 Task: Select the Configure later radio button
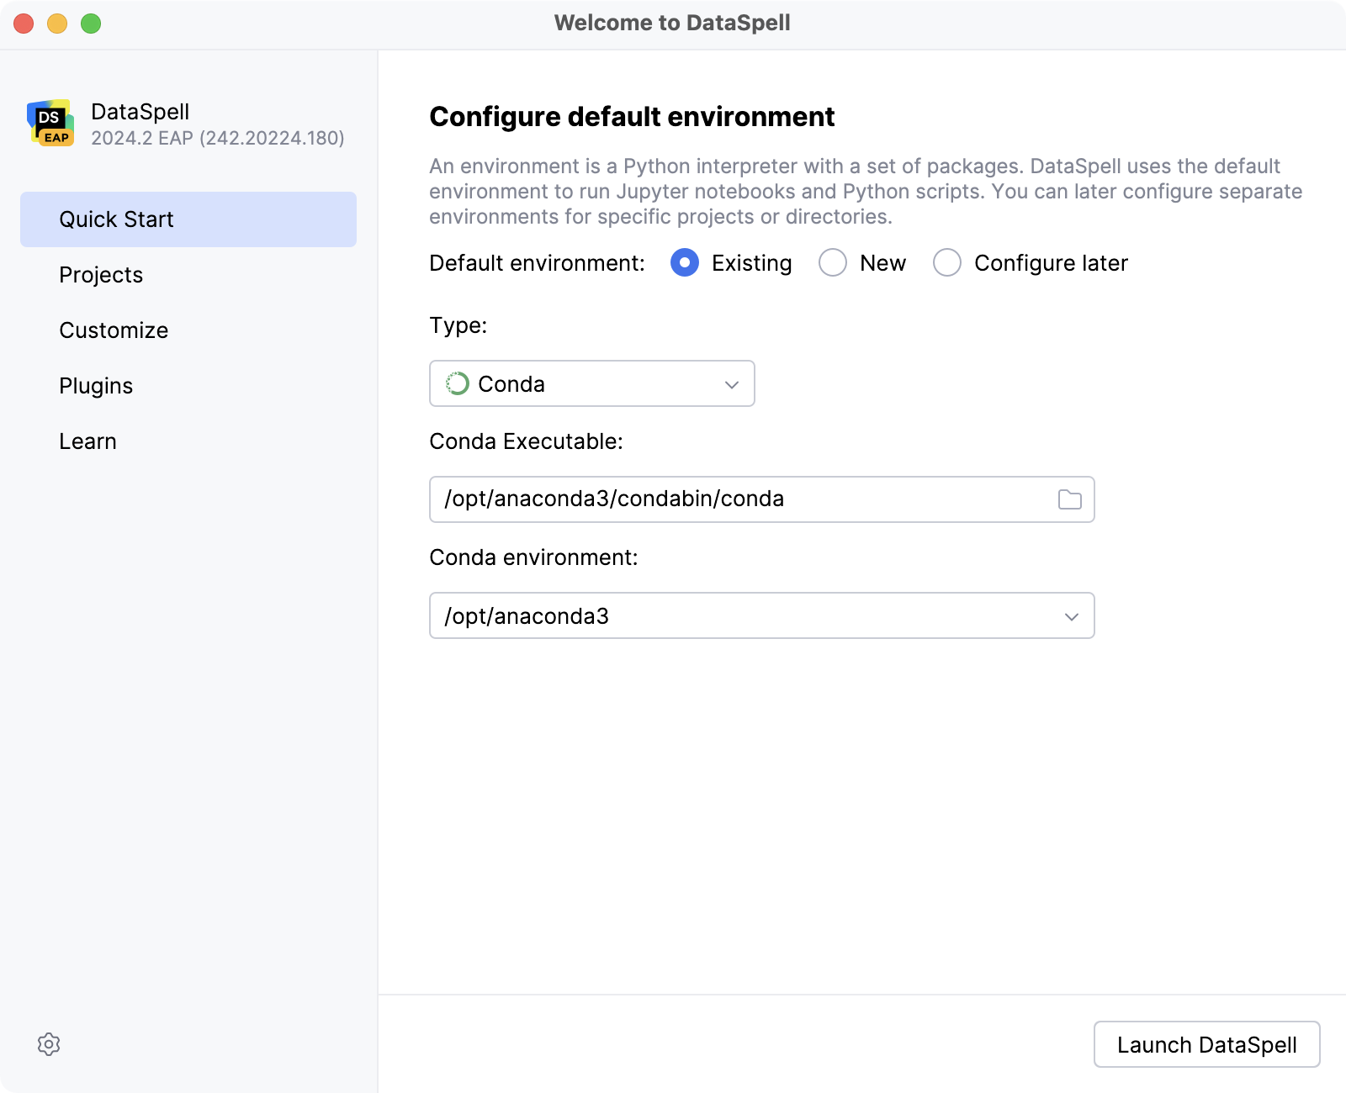click(x=947, y=263)
